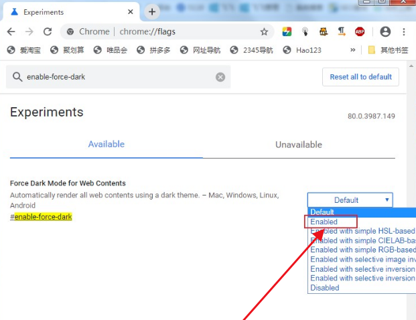Click the Reset all to default button

pos(360,77)
